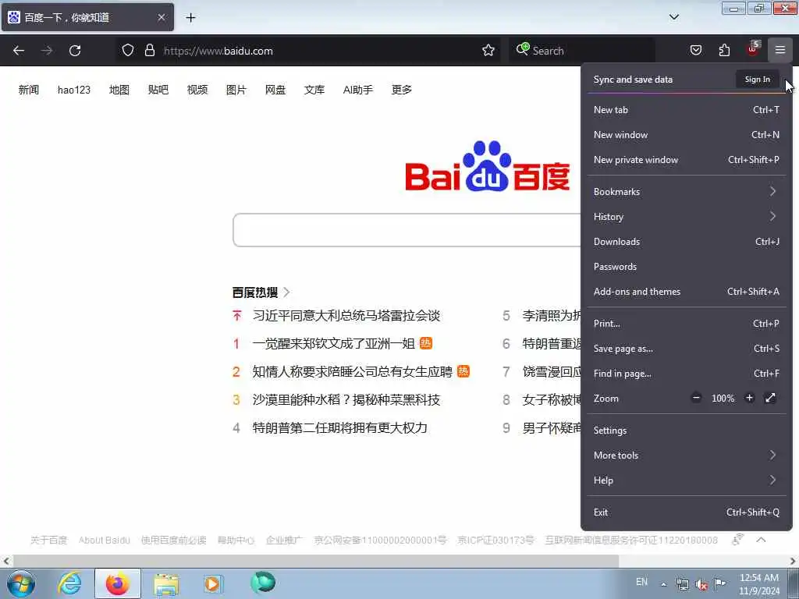Click the search engine magnifier icon
The height and width of the screenshot is (599, 799).
coord(522,49)
